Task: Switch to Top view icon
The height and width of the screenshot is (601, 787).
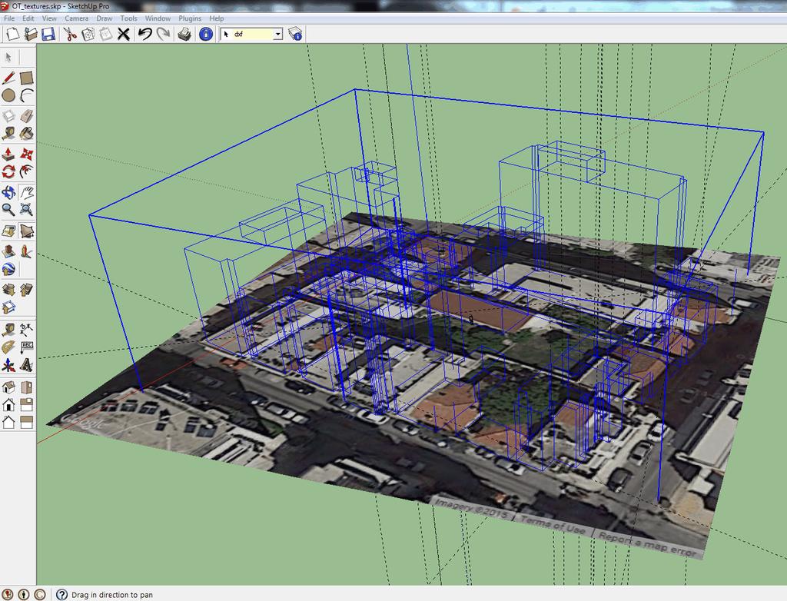Action: [26, 387]
